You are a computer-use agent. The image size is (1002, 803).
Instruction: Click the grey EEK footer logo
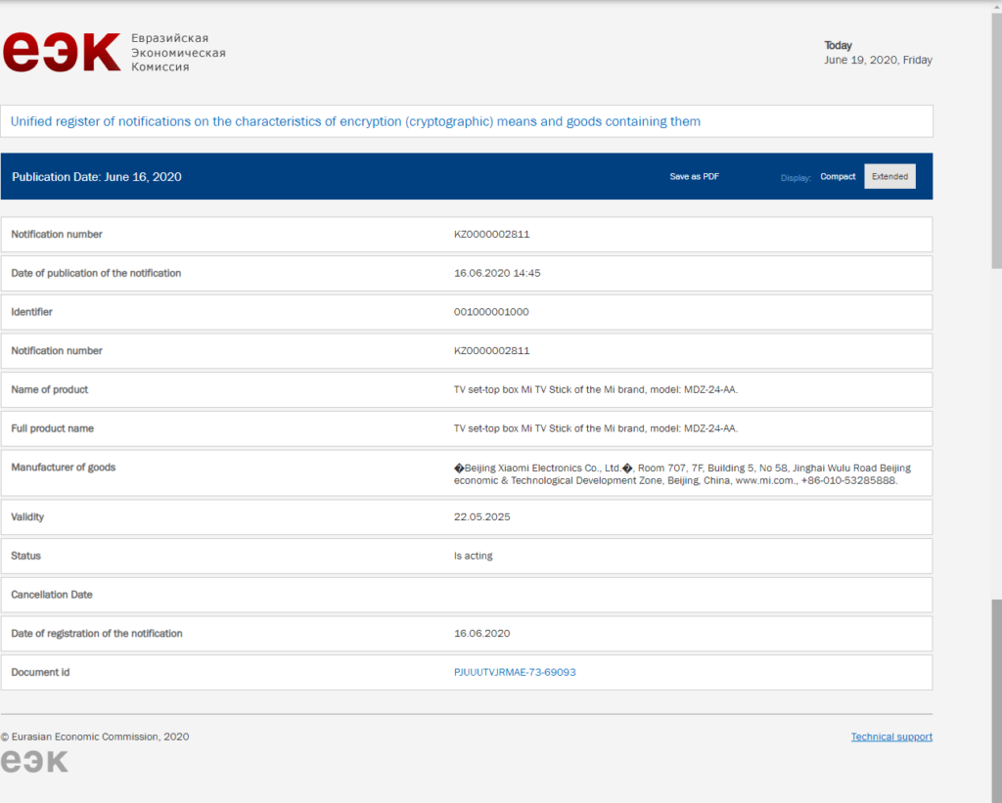click(x=34, y=762)
